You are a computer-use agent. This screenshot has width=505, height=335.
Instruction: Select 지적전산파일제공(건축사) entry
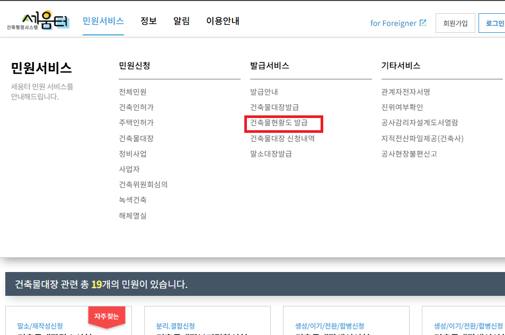[422, 138]
